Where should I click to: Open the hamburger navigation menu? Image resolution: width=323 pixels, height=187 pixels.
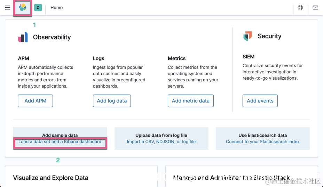coord(7,8)
